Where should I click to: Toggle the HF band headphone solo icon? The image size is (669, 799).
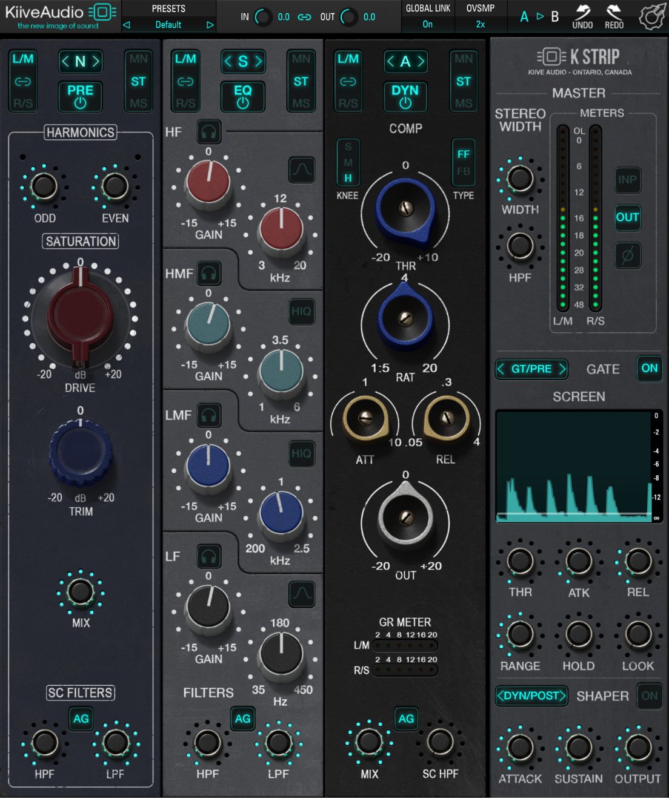pyautogui.click(x=208, y=131)
